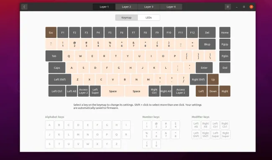
Task: Go back using the header arrow
Action: [24, 7]
